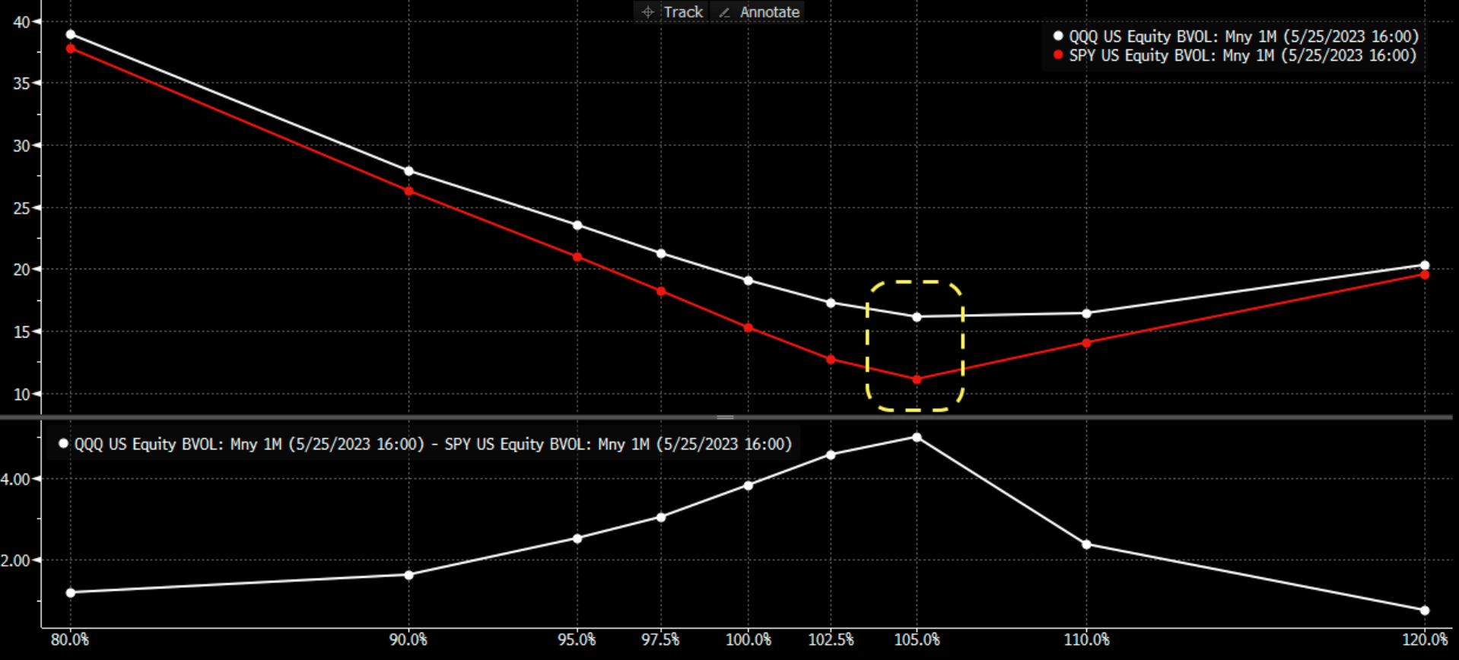The height and width of the screenshot is (660, 1459).
Task: Click the white QQQ BVOL legend marker in the upper chart
Action: click(x=1057, y=36)
